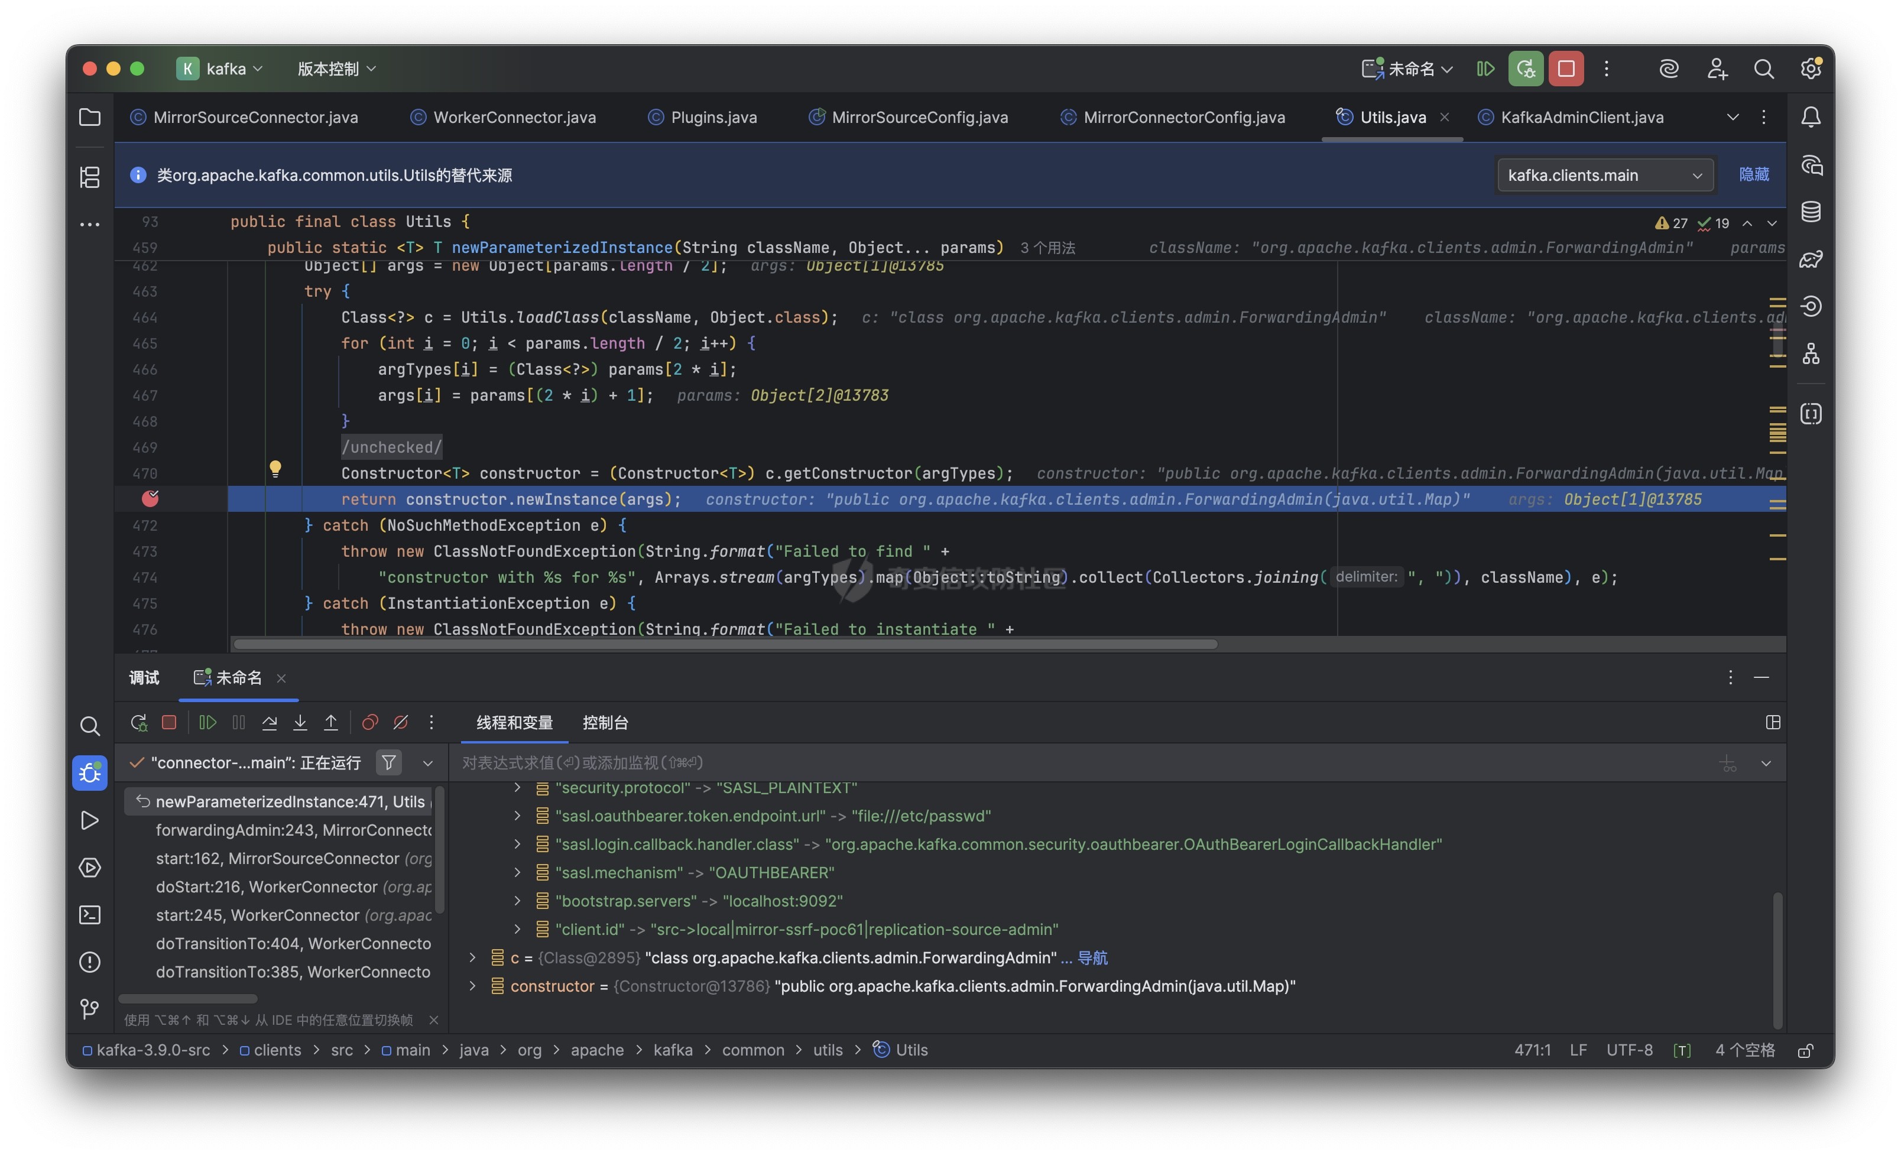Click the intention light bulb on line 470
The image size is (1901, 1156).
click(x=275, y=469)
